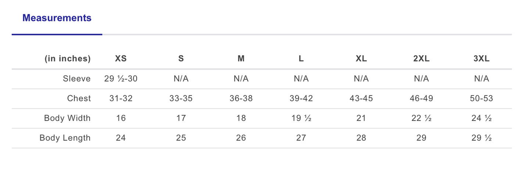This screenshot has width=531, height=172.
Task: Select the M size column header
Action: 241,59
